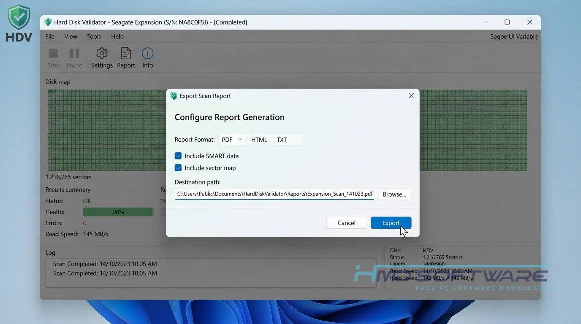
Task: Click first "Scan Completed" log entry
Action: (x=105, y=264)
